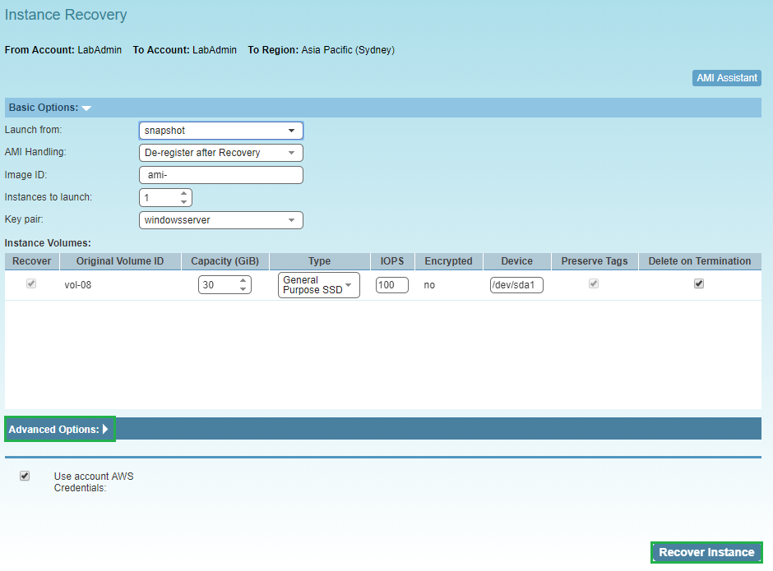Open the AMI Handling dropdown
Viewport: 773px width, 571px height.
click(x=221, y=153)
